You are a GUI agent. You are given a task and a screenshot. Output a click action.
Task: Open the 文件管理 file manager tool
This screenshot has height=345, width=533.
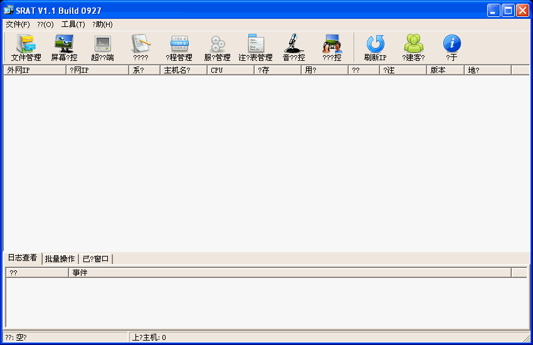(26, 48)
